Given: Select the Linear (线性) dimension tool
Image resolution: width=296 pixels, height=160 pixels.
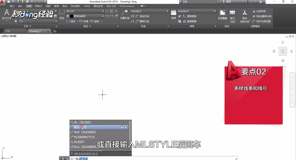Looking at the screenshot, I should point(71,21).
